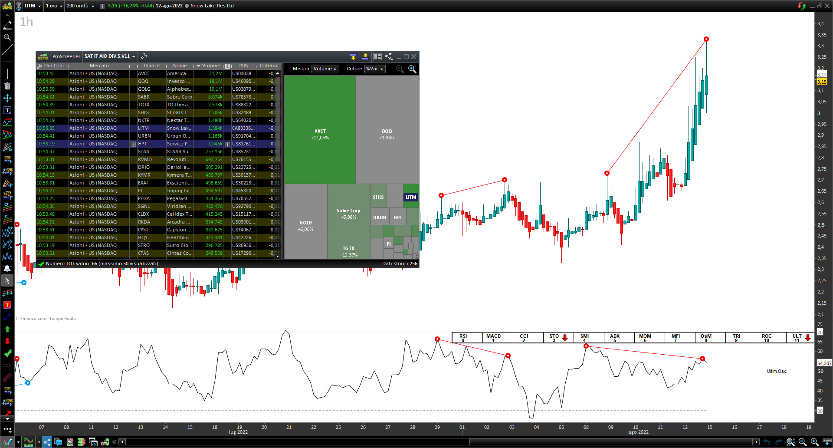Click the AVCT green heatmap tile
Image resolution: width=833 pixels, height=448 pixels.
pos(320,130)
